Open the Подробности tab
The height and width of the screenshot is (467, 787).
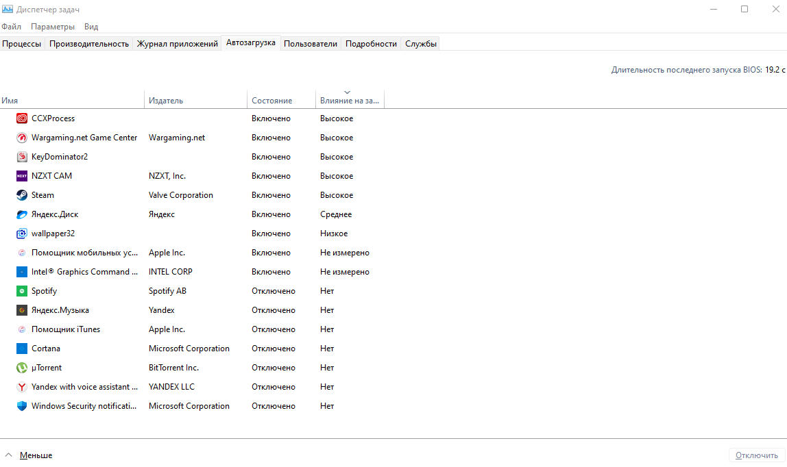[x=371, y=44]
